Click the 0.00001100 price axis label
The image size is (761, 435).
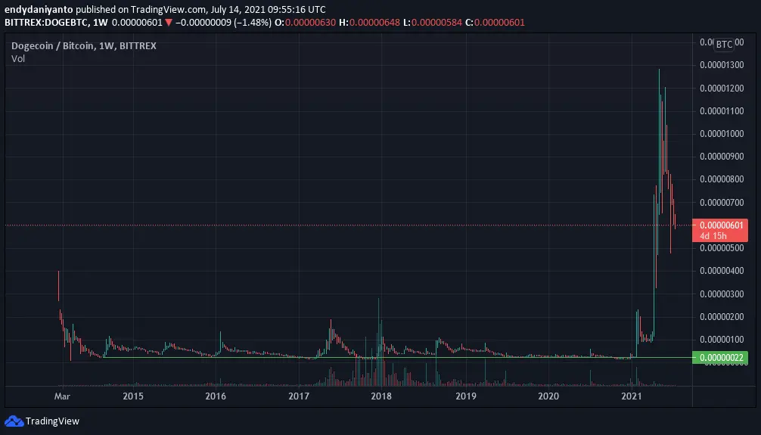(722, 110)
